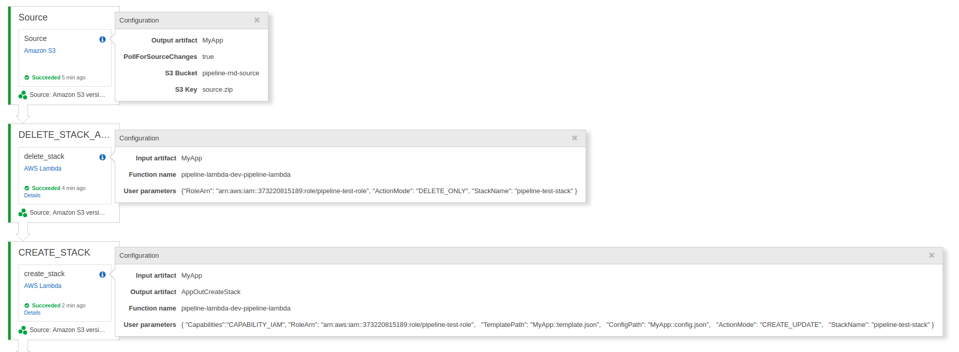
Task: Click the Source stage revision icon
Action: [x=23, y=95]
